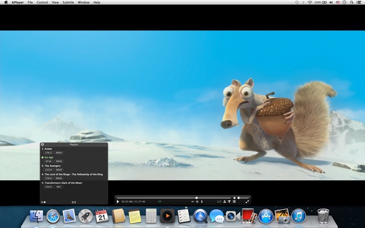Open Spotlight search magnifier

coord(352,2)
